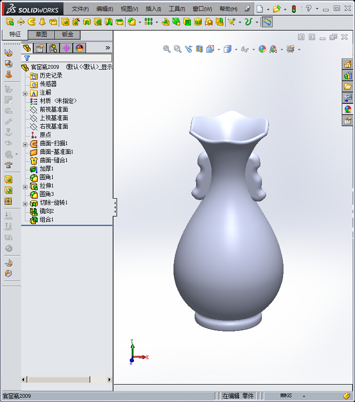This screenshot has height=402, width=355.
Task: Click the New document icon
Action: point(260,9)
